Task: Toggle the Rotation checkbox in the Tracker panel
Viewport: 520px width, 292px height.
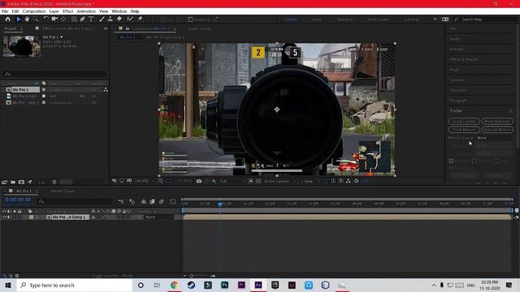Action: 474,161
